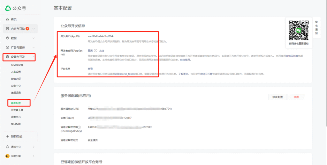Open 接口权限 in sidebar
Viewport: 327px width, 165px height.
click(16, 124)
